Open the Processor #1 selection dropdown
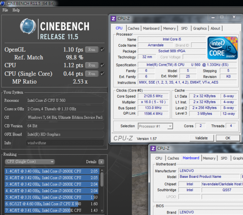The width and height of the screenshot is (243, 215). pyautogui.click(x=155, y=126)
